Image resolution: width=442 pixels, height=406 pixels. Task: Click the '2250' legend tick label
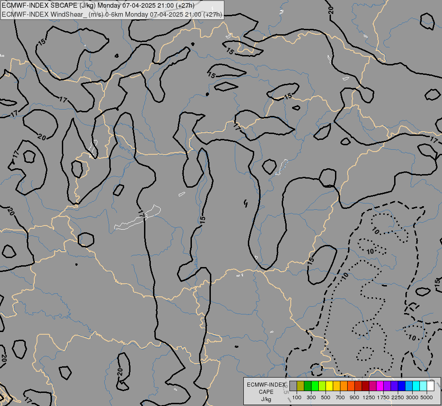click(398, 397)
